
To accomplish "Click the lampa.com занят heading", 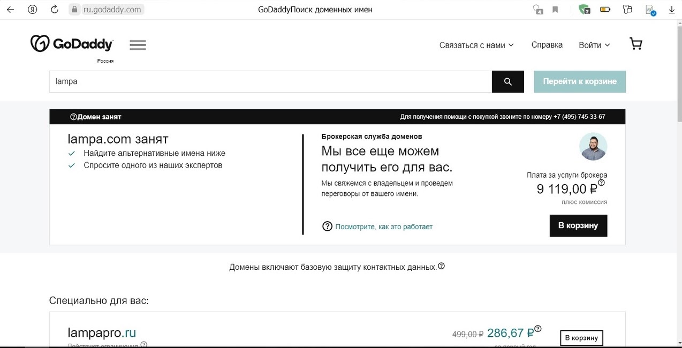I will click(118, 139).
